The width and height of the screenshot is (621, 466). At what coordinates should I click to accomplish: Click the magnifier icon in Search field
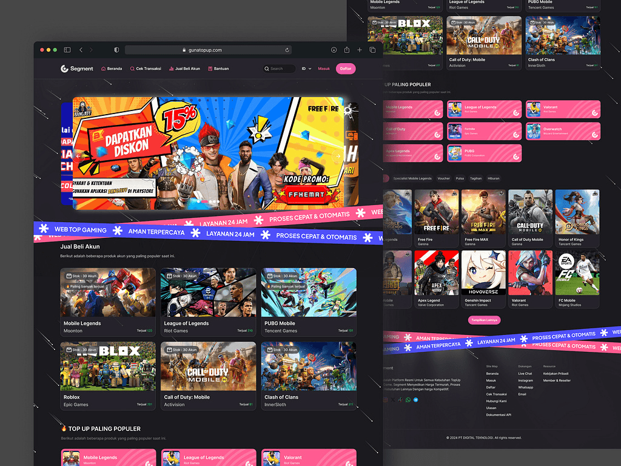267,69
